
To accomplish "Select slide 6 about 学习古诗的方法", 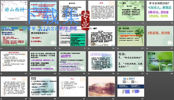I will coord(160,11).
